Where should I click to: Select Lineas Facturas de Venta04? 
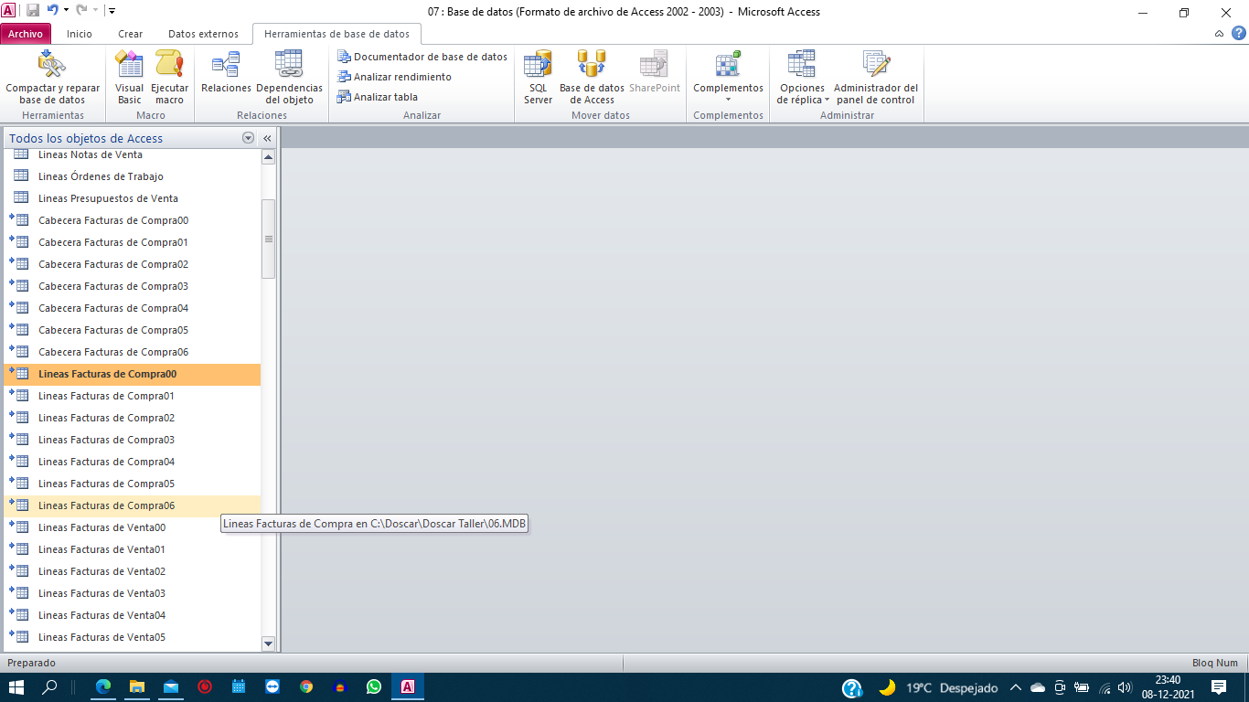(x=132, y=615)
